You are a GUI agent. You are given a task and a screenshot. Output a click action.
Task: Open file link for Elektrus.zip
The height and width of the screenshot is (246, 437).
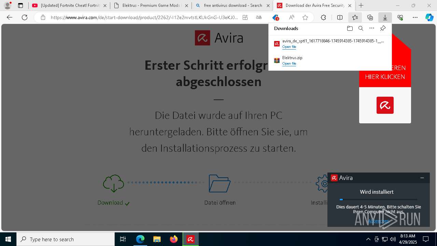[x=289, y=64]
